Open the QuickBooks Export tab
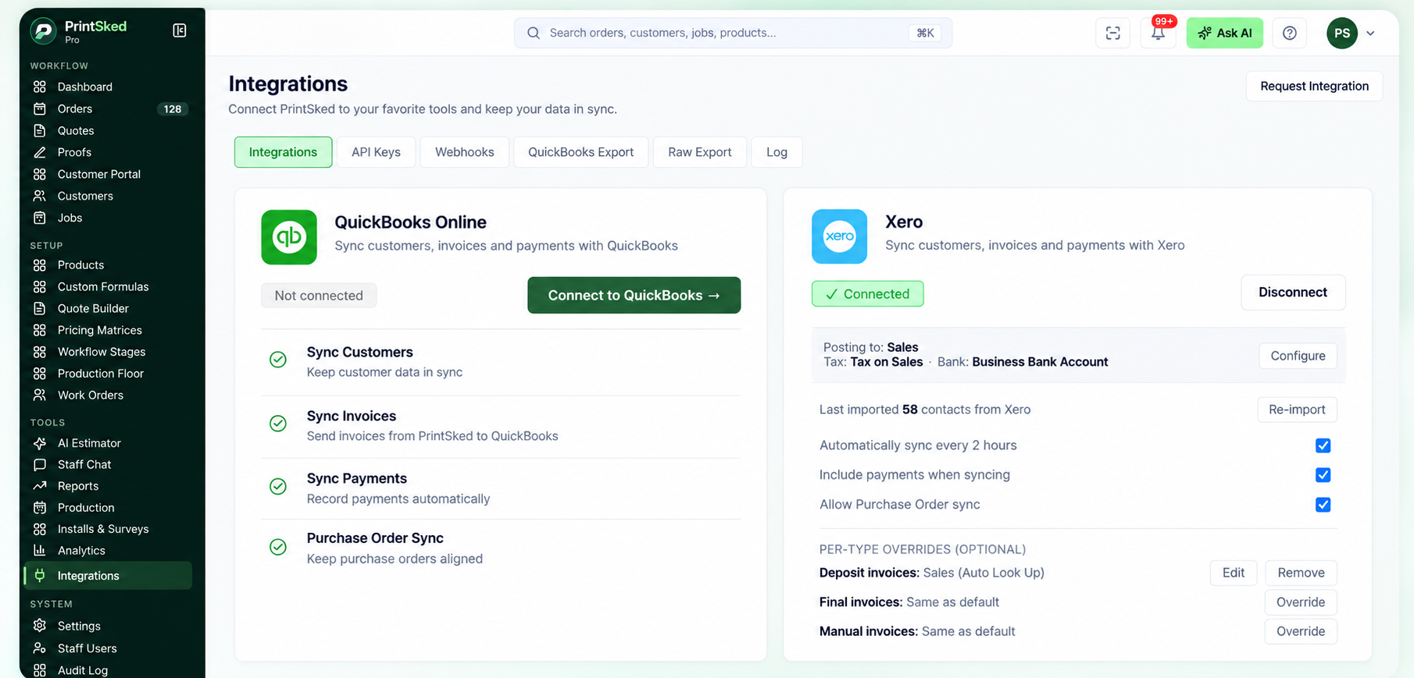1414x678 pixels. point(580,152)
